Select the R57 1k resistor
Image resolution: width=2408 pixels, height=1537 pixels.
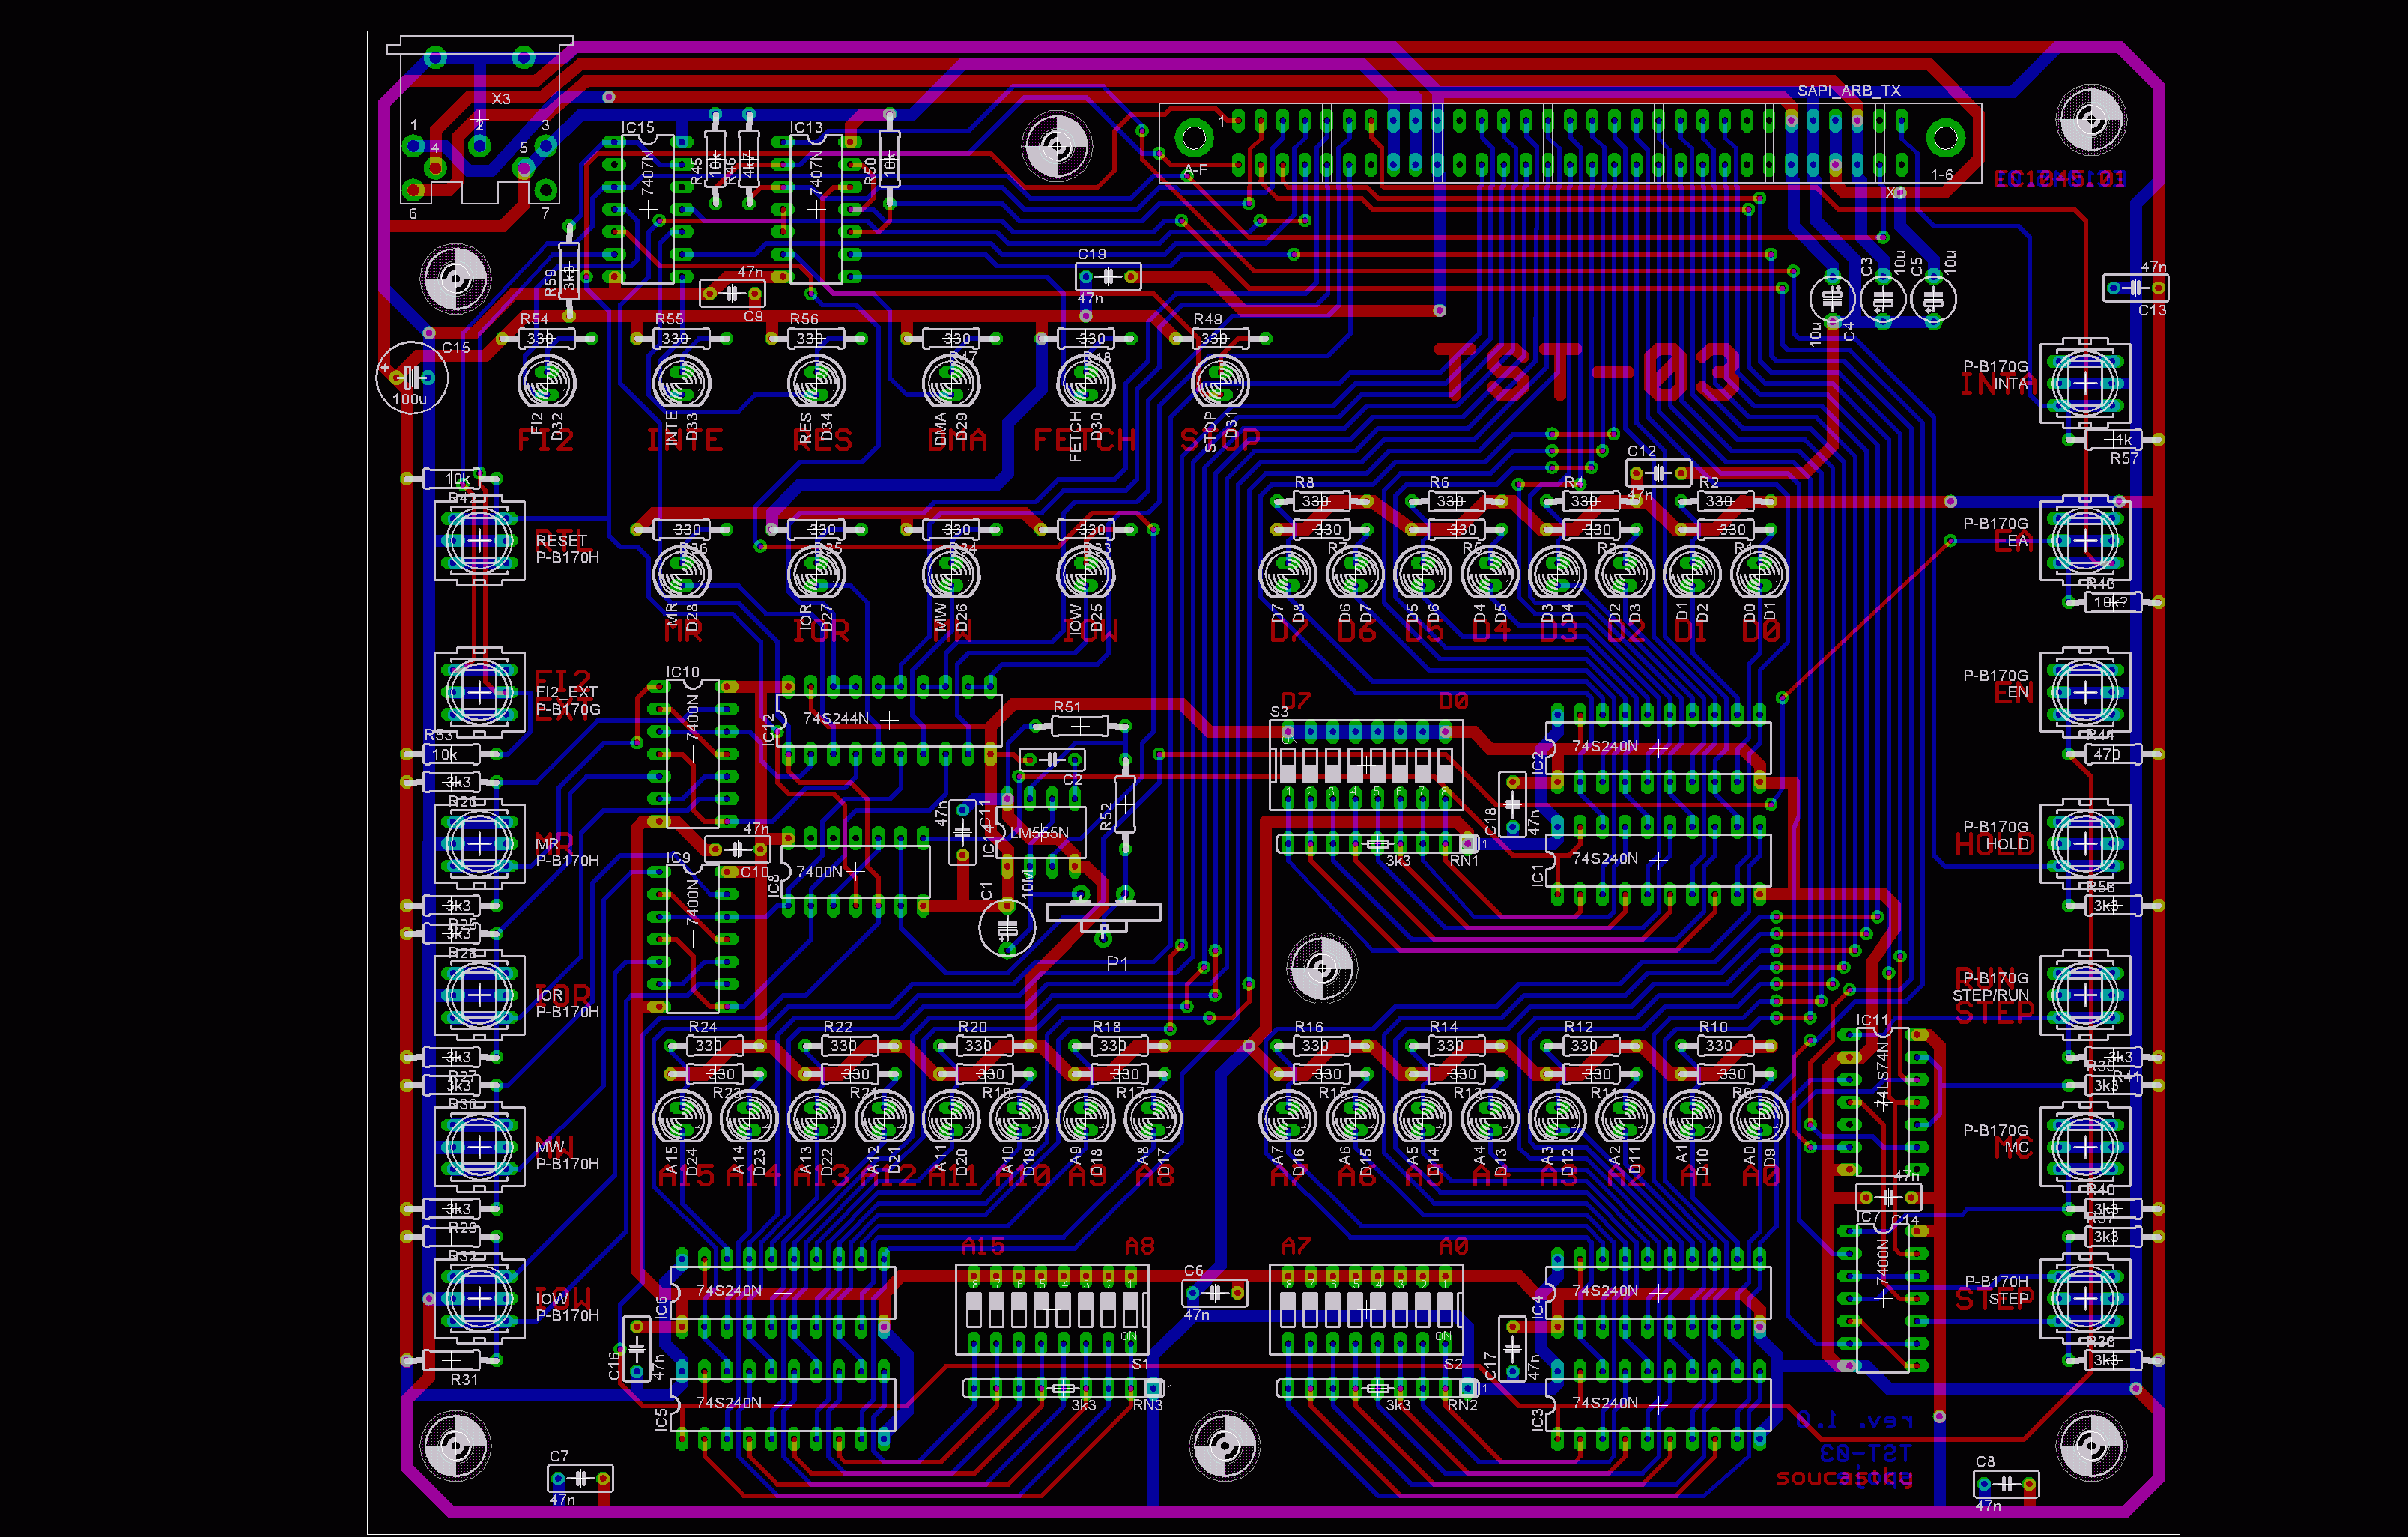[2113, 440]
